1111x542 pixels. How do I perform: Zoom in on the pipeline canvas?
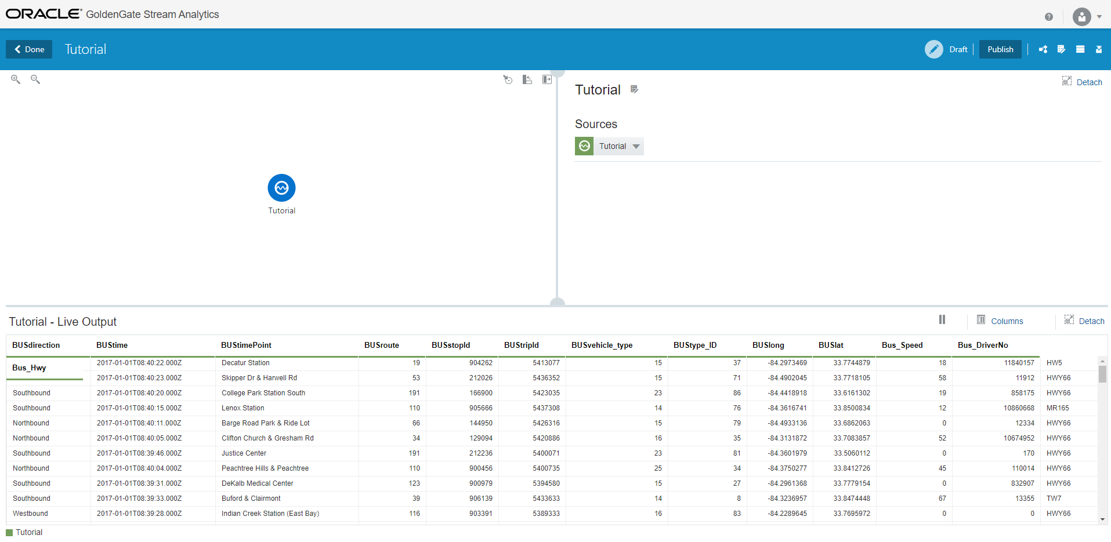tap(16, 79)
